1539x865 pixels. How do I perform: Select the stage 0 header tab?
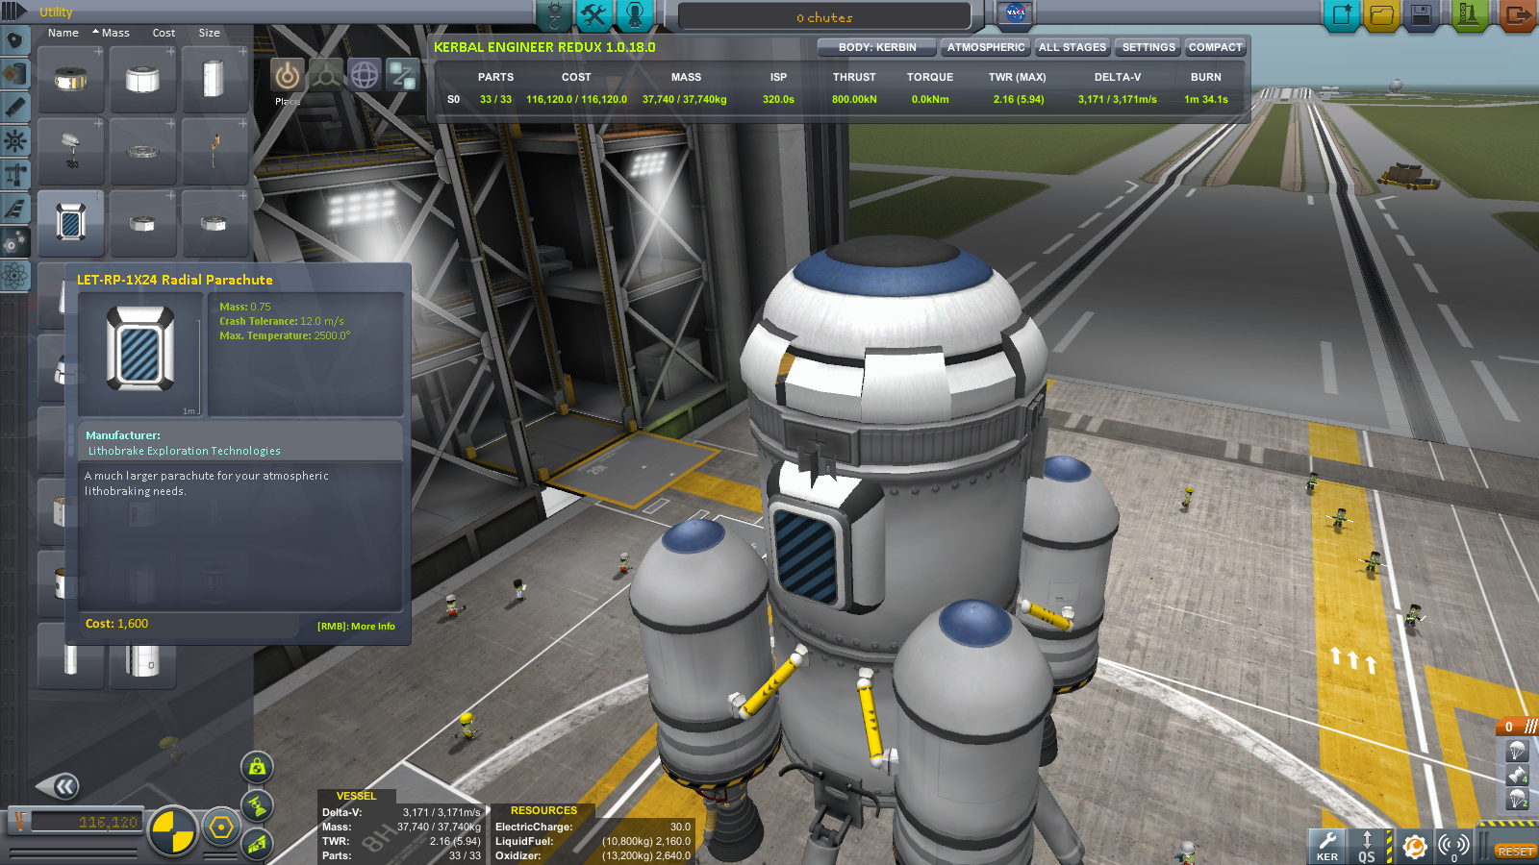[x=1517, y=727]
